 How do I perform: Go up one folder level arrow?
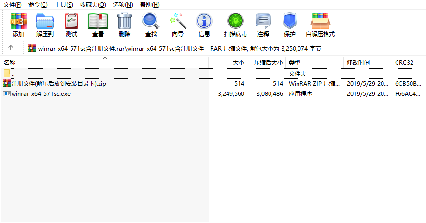pos(11,48)
